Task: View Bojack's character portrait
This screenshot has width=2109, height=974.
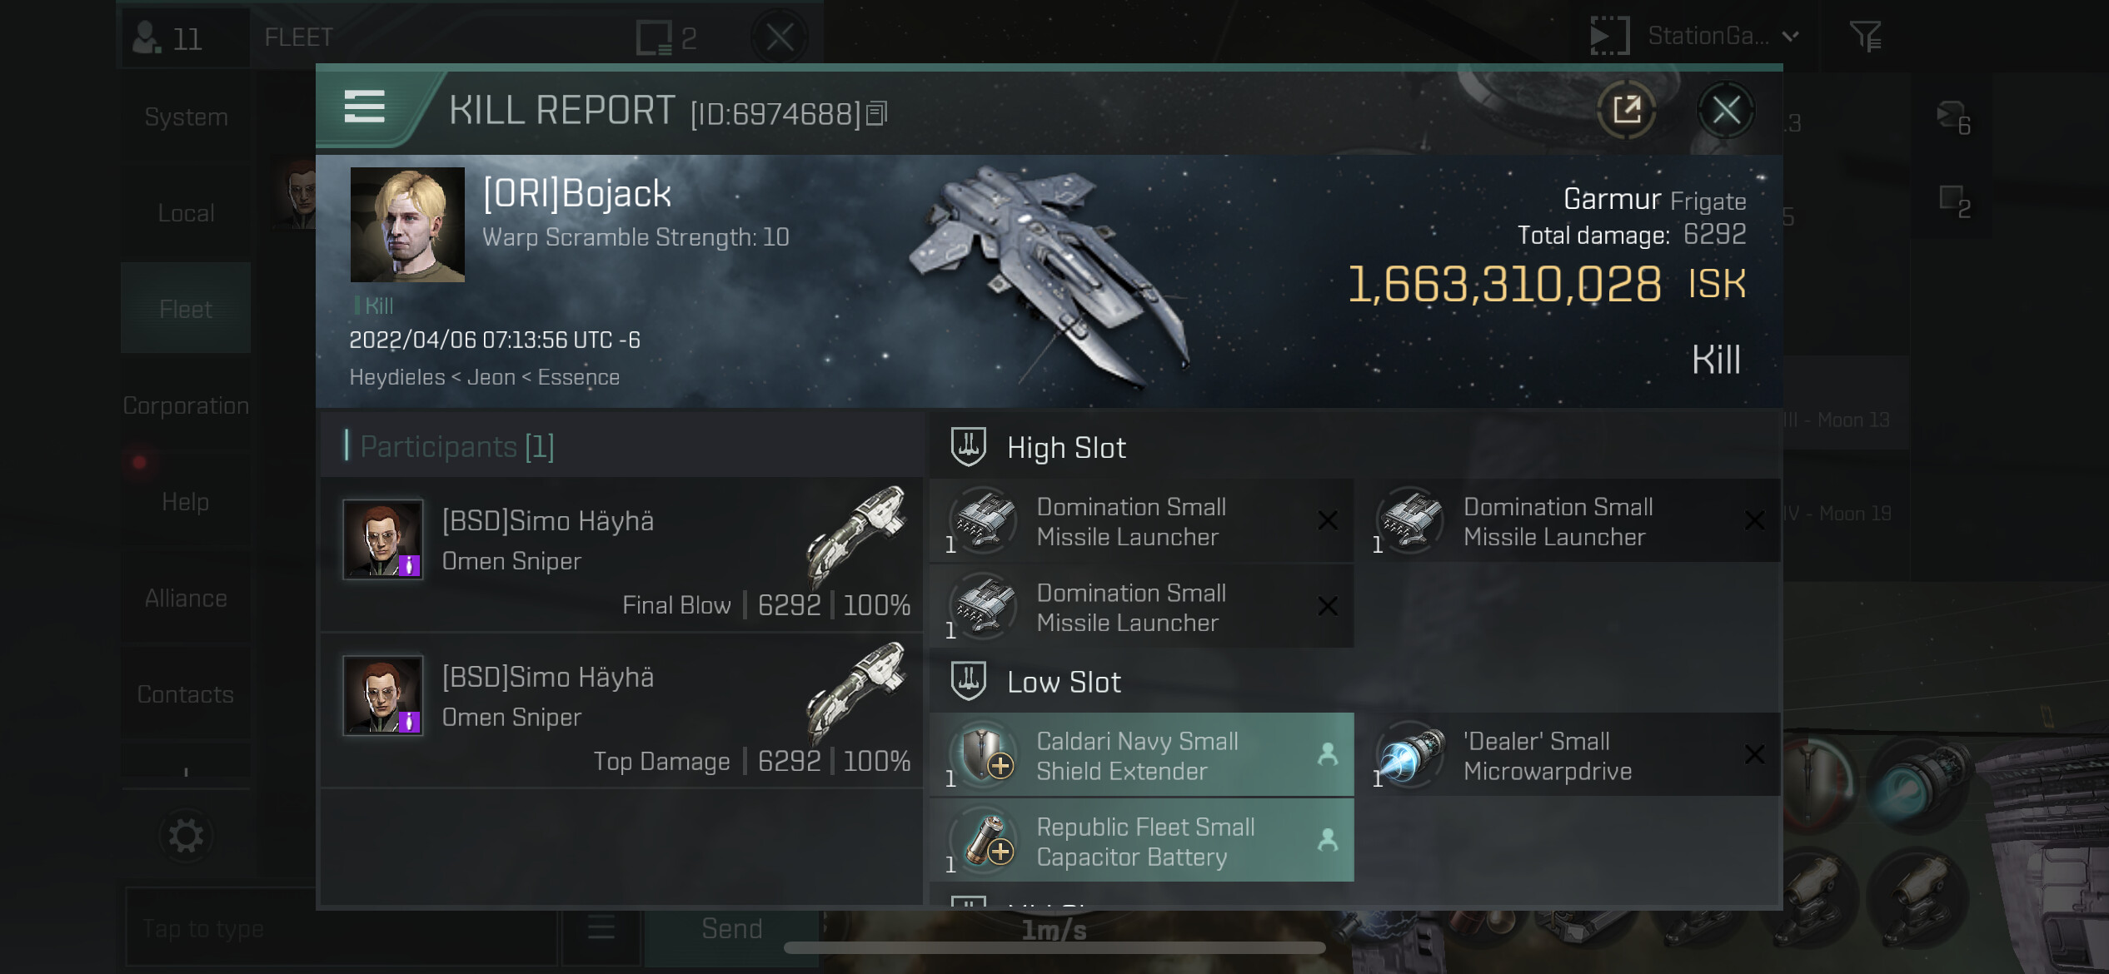Action: (407, 225)
